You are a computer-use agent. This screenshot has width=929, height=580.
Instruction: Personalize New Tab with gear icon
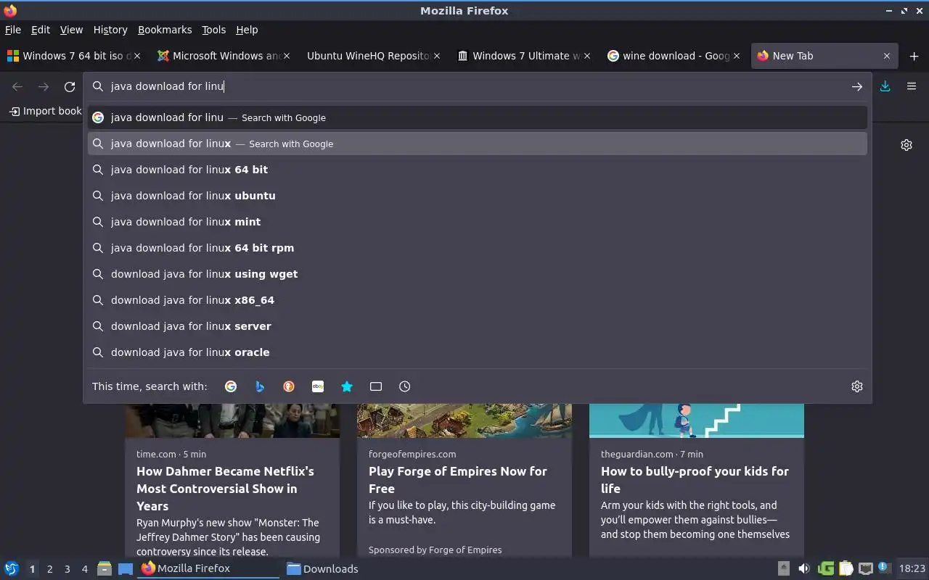[x=907, y=145]
